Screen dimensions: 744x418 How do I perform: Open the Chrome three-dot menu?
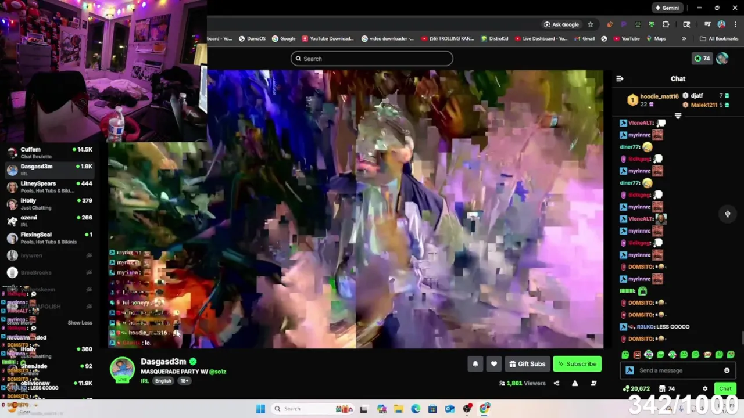735,24
